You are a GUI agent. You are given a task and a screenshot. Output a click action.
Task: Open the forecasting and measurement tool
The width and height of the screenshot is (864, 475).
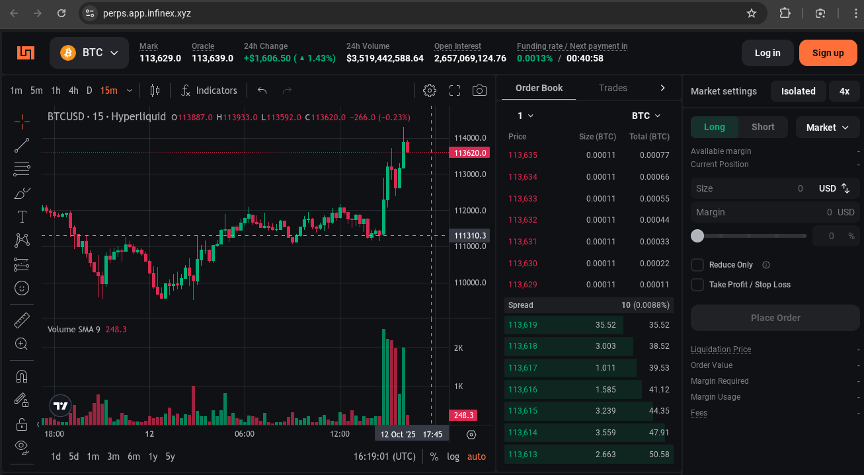[22, 264]
